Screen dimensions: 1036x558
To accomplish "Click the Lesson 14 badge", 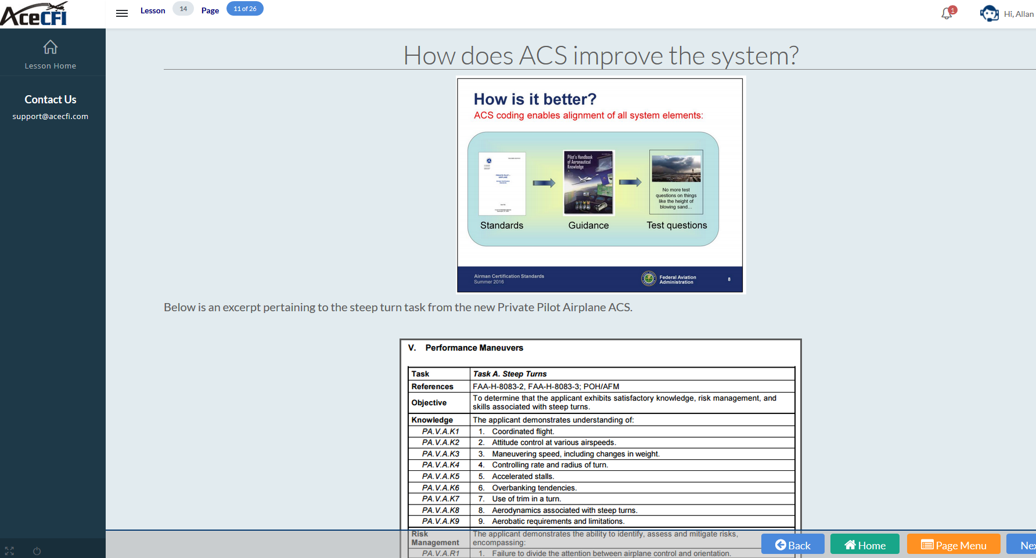I will (x=184, y=9).
